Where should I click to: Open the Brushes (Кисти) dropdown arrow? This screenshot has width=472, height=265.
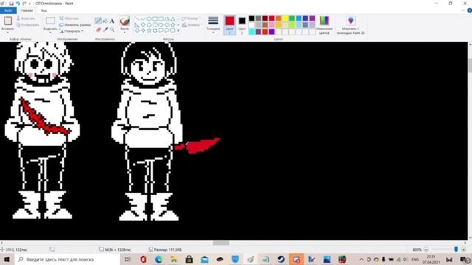125,32
